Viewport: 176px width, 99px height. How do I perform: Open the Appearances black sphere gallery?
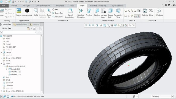point(27,13)
